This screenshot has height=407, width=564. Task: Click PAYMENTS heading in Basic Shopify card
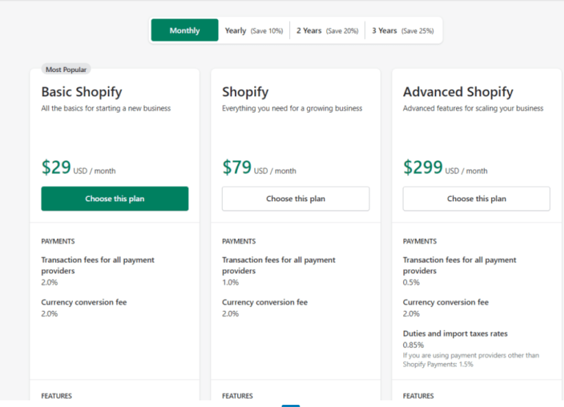coord(58,242)
